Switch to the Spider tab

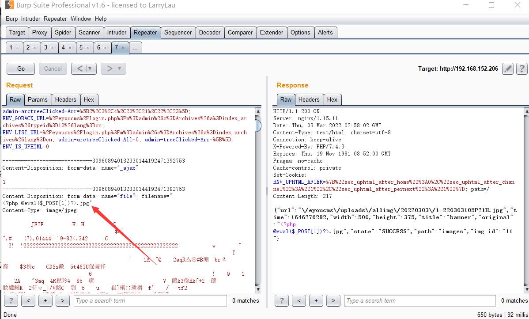[63, 32]
